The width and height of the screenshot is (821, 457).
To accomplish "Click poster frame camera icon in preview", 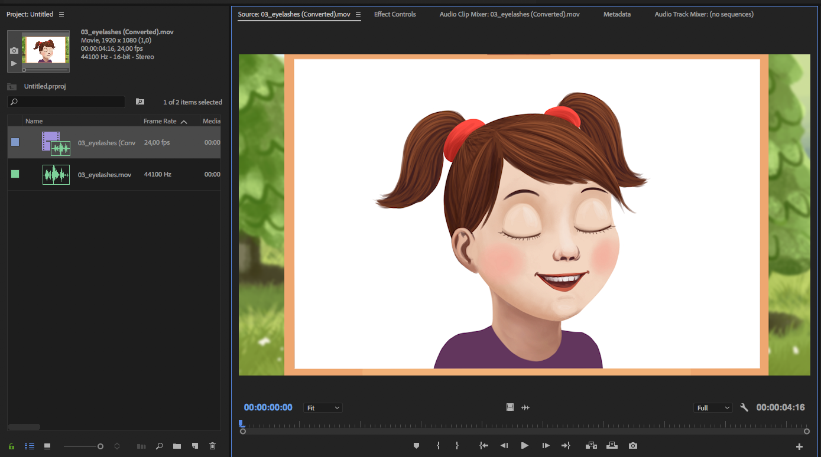I will (14, 51).
